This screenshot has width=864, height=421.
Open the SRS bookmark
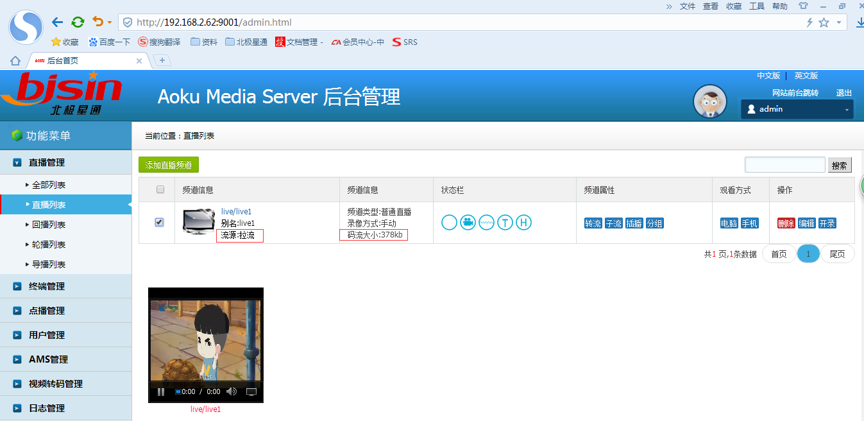tap(405, 42)
